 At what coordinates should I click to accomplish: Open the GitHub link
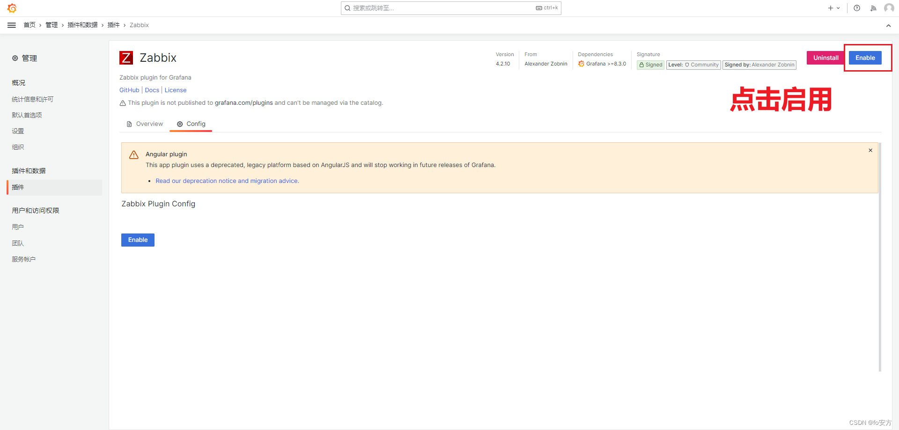coord(129,90)
